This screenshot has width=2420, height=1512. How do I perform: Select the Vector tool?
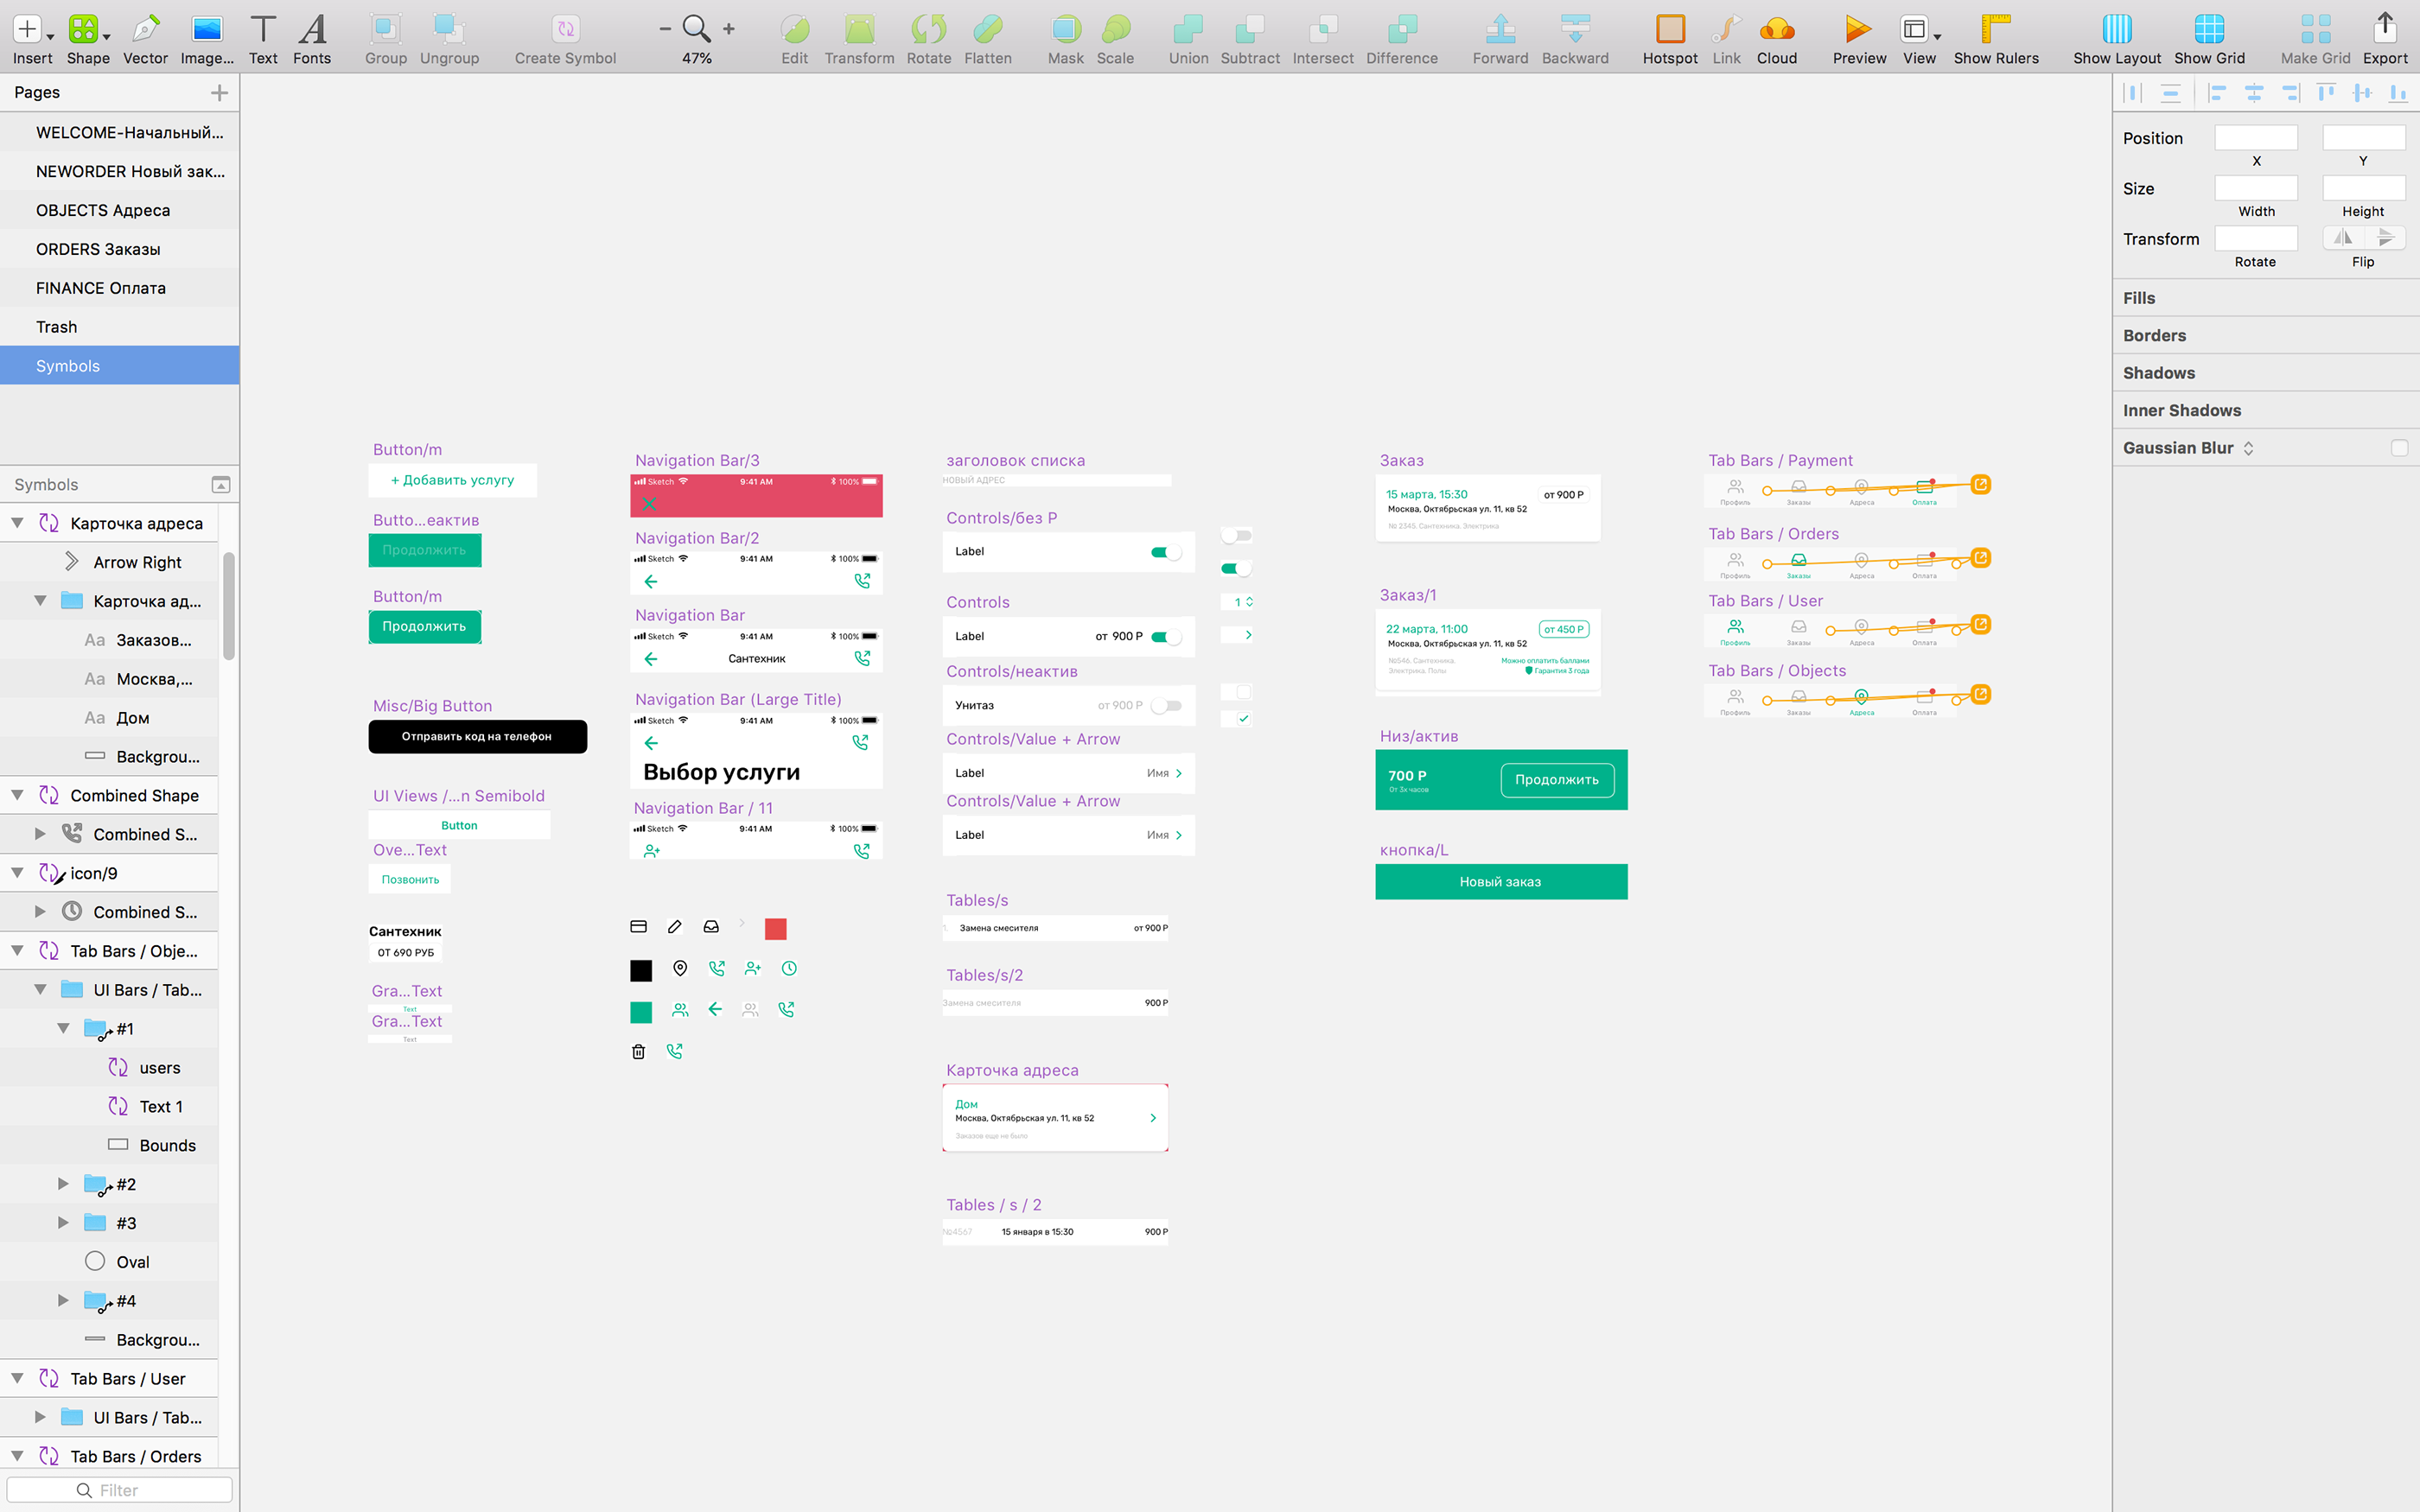click(x=145, y=29)
